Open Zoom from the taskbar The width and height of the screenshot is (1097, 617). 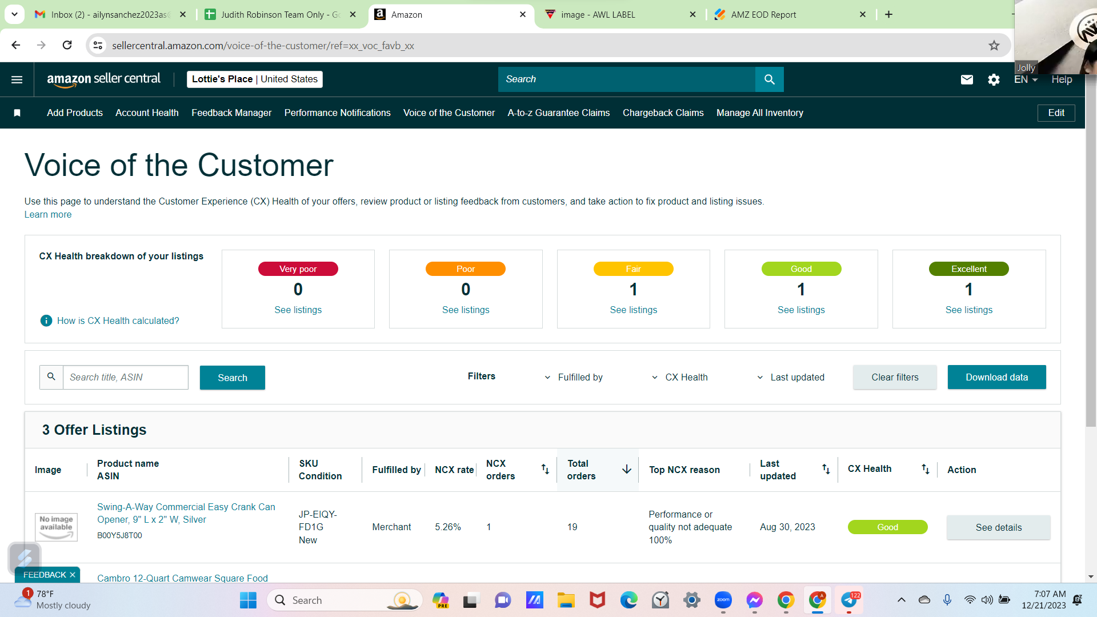tap(723, 600)
